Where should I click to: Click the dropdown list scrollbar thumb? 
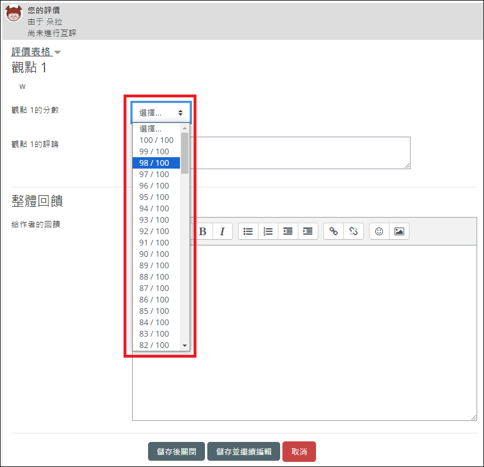(184, 153)
